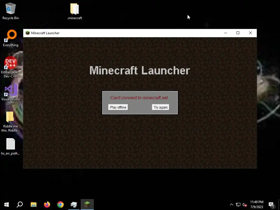Select the Riddle me this folder icon

11,122
